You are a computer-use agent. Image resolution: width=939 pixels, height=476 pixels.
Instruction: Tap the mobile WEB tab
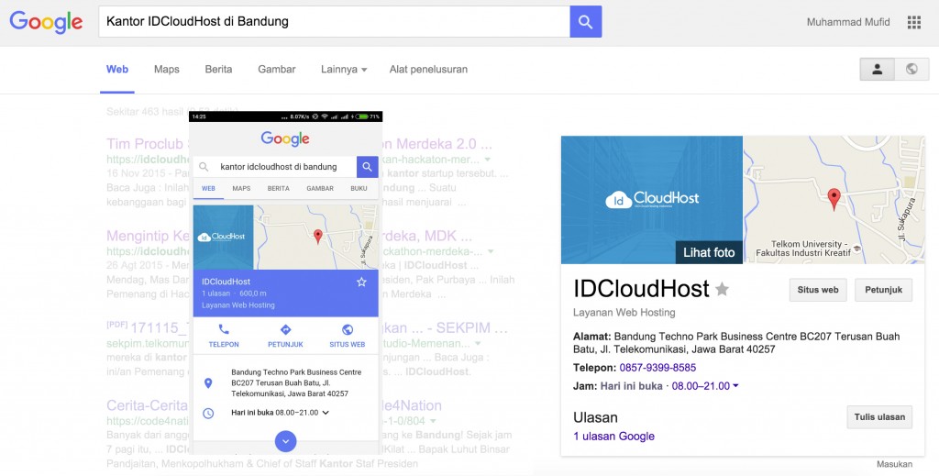(208, 189)
